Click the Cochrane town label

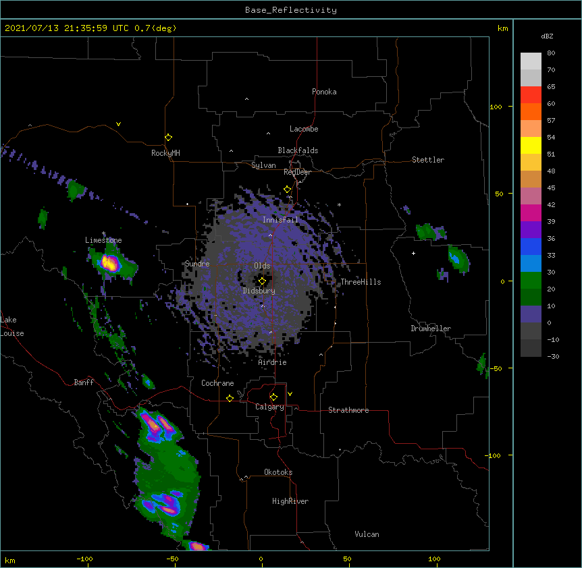(217, 383)
